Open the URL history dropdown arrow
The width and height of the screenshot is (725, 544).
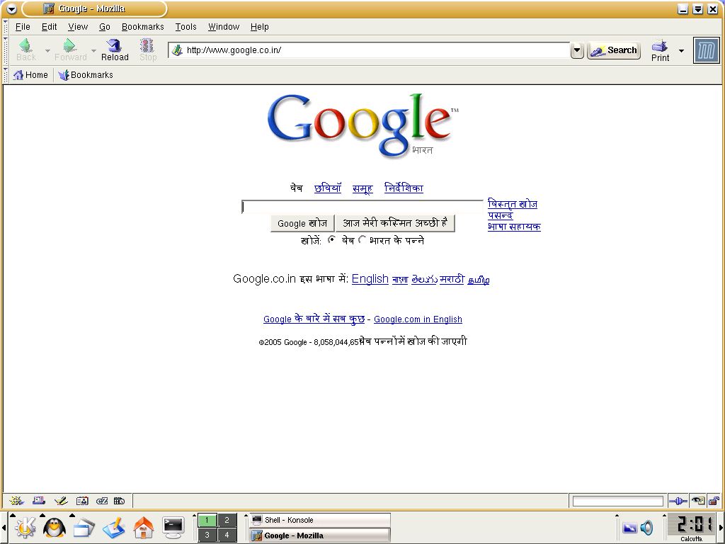tap(576, 50)
